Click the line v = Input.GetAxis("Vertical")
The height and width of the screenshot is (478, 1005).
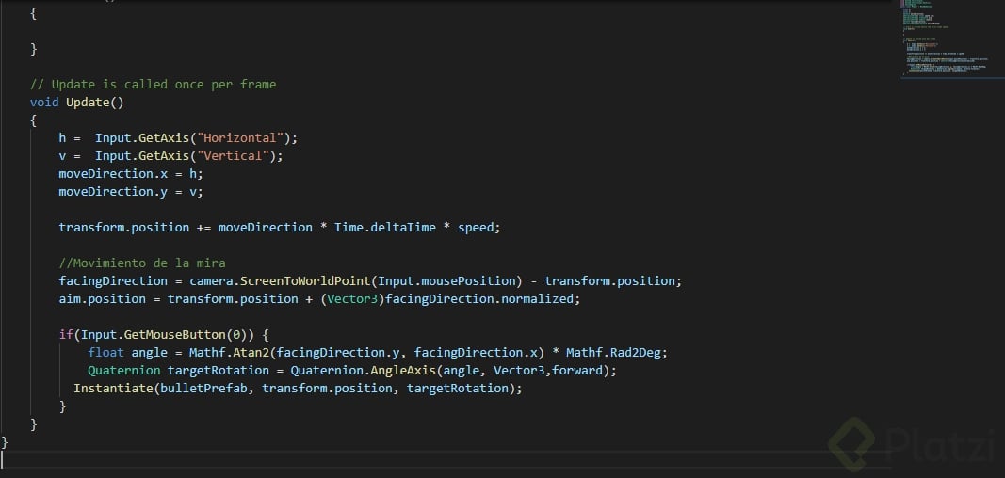tap(170, 156)
